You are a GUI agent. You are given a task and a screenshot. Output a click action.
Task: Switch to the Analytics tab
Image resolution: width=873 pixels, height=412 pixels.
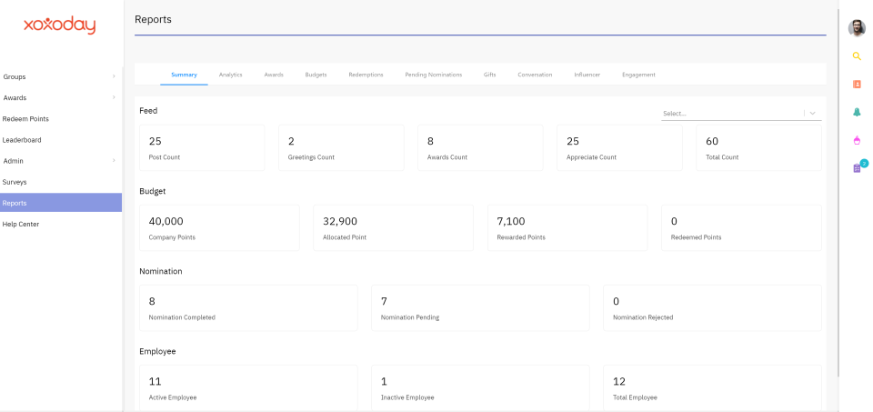point(230,75)
